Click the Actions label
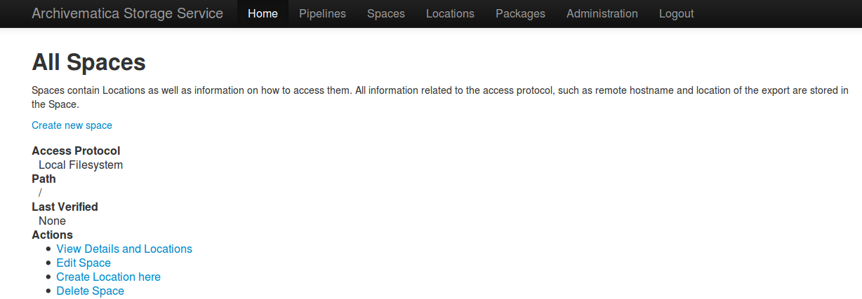Screen dimensions: 862x299 click(52, 235)
